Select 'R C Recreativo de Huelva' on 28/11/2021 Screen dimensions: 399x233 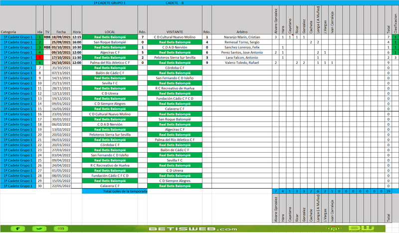(175, 88)
